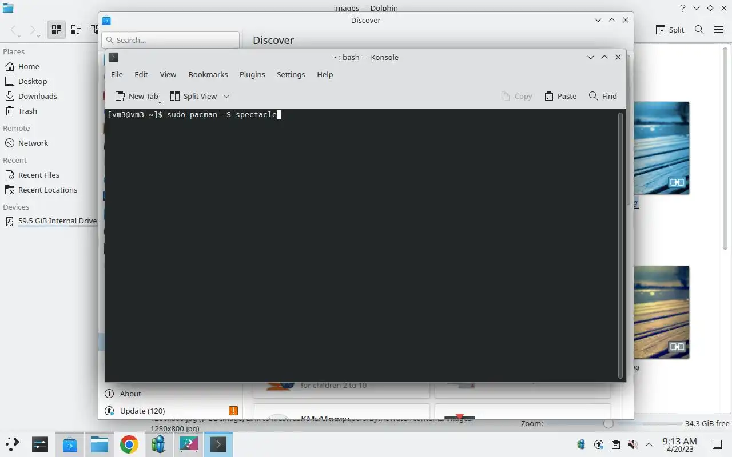Open the New Tab dropdown arrow in Konsole
732x457 pixels.
point(160,102)
